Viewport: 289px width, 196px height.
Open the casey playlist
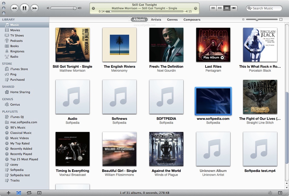tap(25, 165)
